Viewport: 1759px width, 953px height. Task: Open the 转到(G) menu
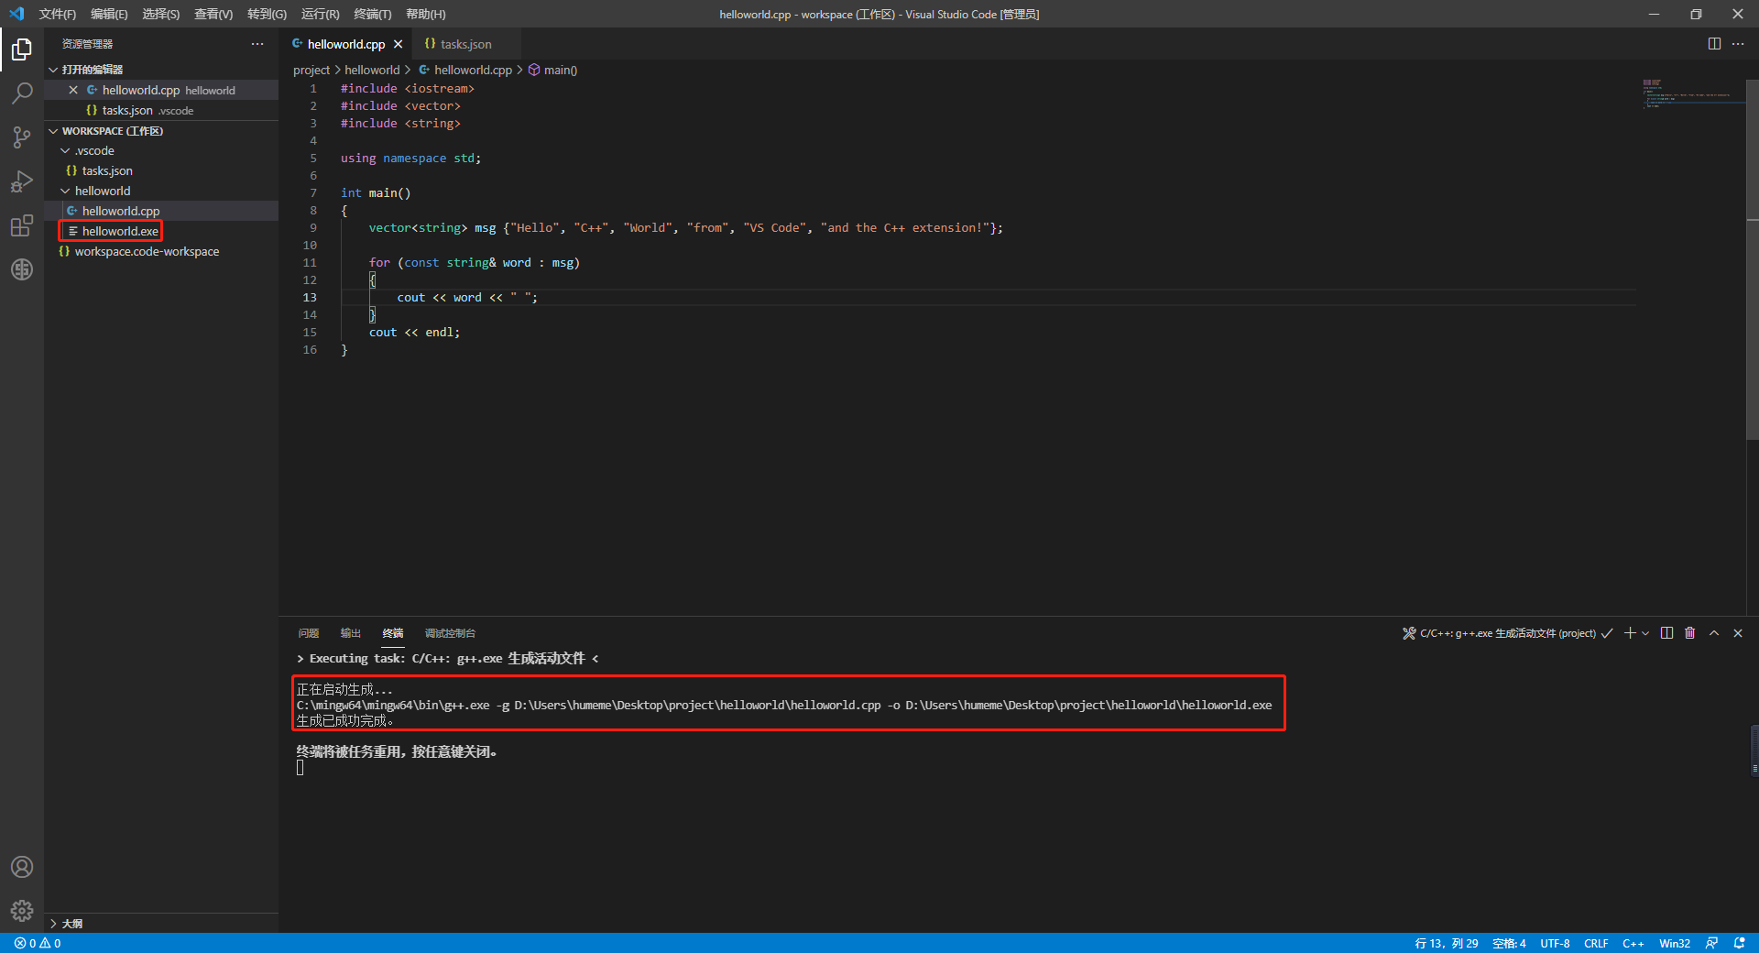pos(267,14)
